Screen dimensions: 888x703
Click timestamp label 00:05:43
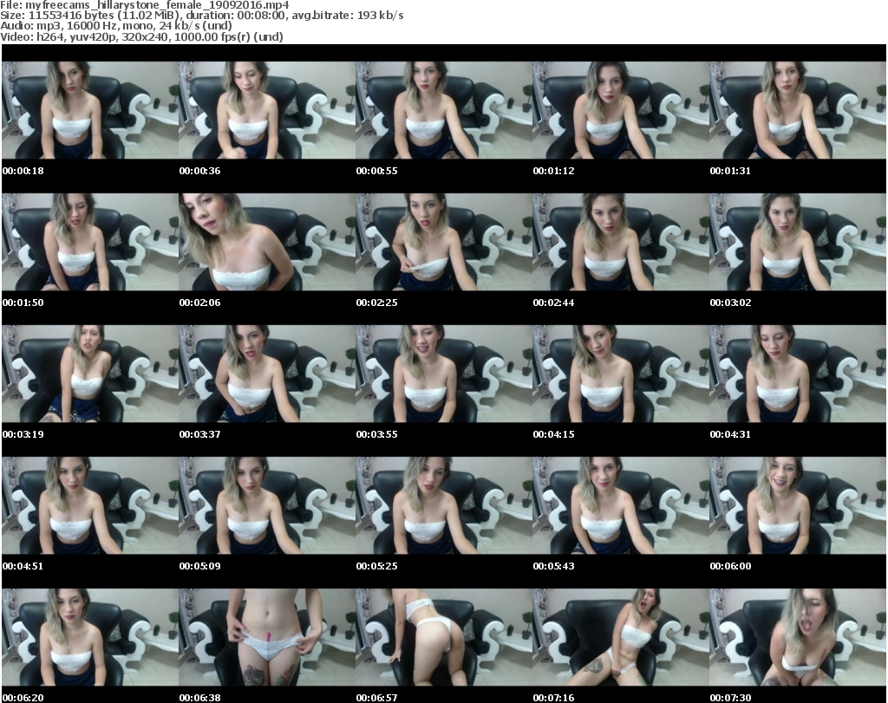(553, 566)
